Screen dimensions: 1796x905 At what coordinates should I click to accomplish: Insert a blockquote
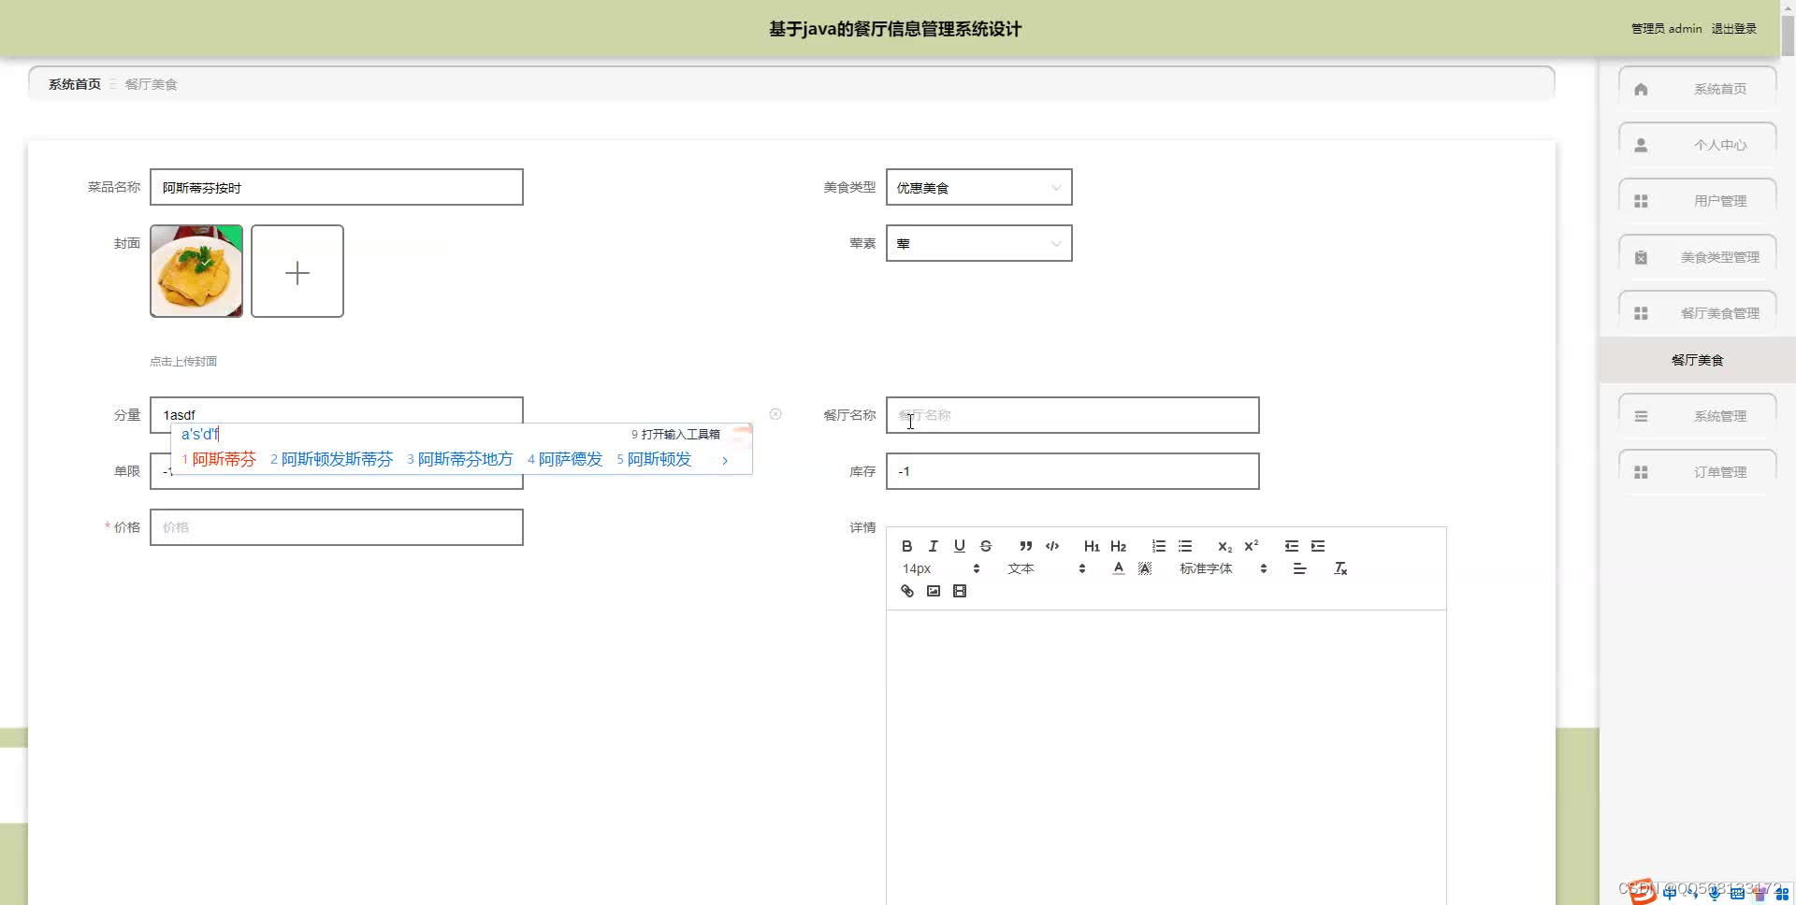click(x=1026, y=546)
